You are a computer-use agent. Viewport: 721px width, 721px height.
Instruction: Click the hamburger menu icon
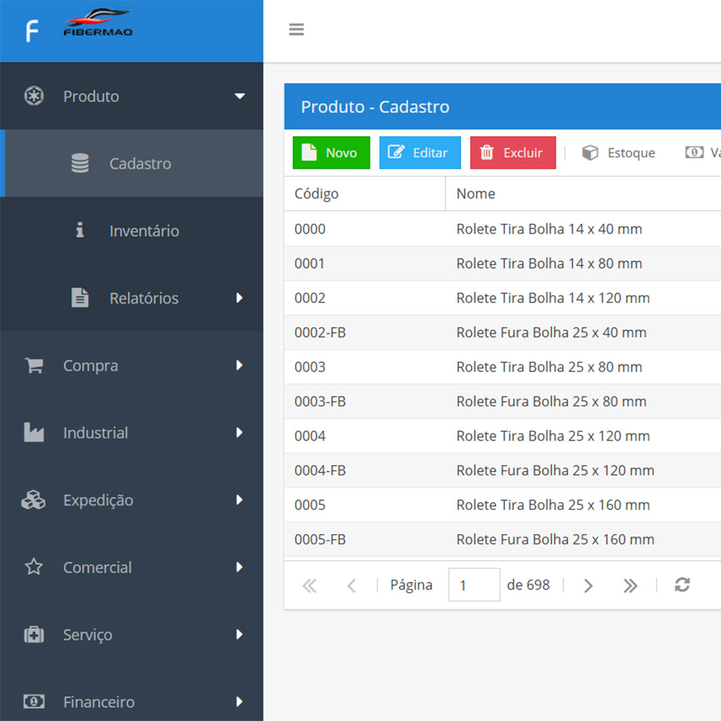(x=296, y=29)
